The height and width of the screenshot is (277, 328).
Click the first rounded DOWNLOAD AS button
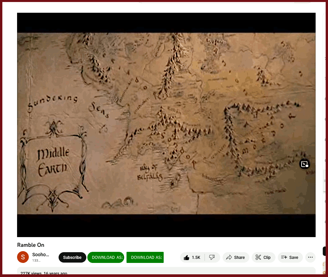tap(106, 257)
